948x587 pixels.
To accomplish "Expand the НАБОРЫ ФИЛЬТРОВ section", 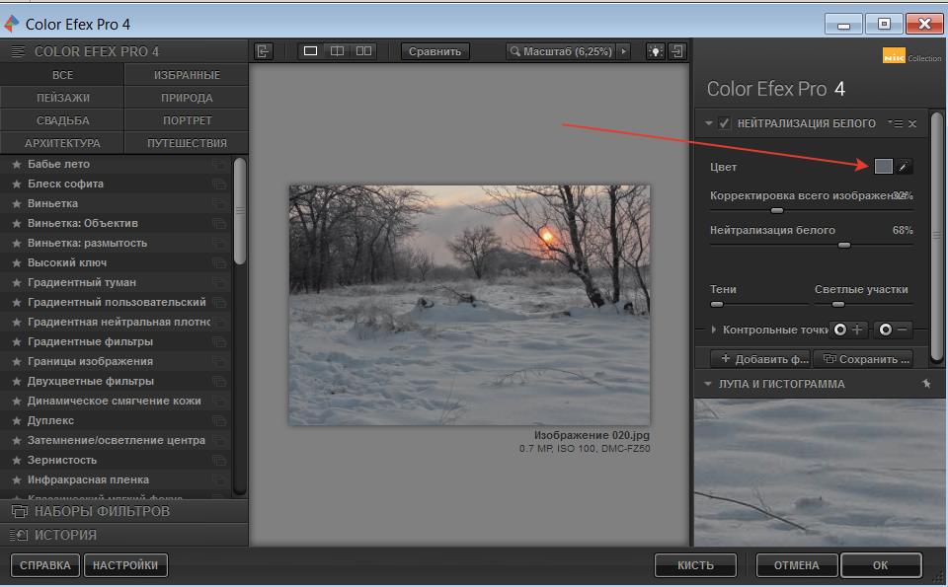I will 124,511.
